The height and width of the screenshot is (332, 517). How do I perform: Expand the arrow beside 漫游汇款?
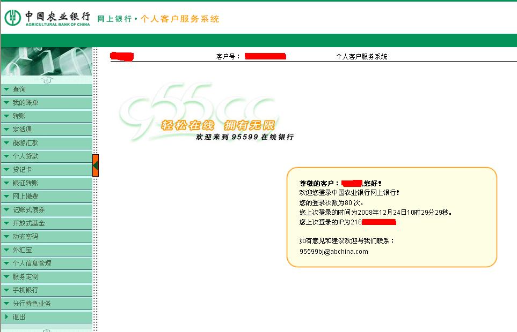6,142
